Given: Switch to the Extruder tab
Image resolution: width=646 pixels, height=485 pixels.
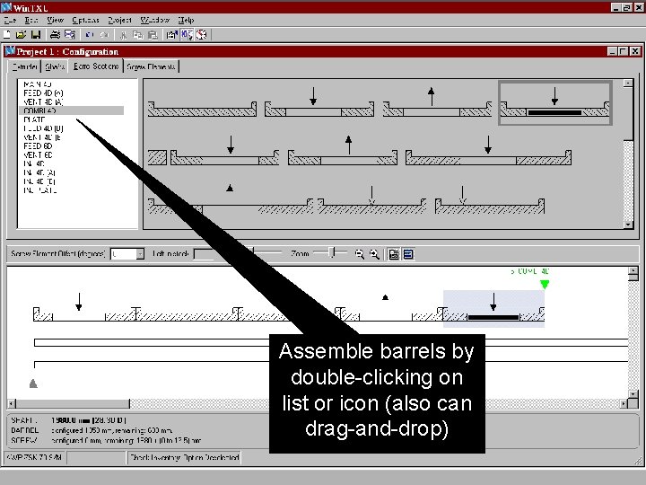Looking at the screenshot, I should click(x=24, y=66).
